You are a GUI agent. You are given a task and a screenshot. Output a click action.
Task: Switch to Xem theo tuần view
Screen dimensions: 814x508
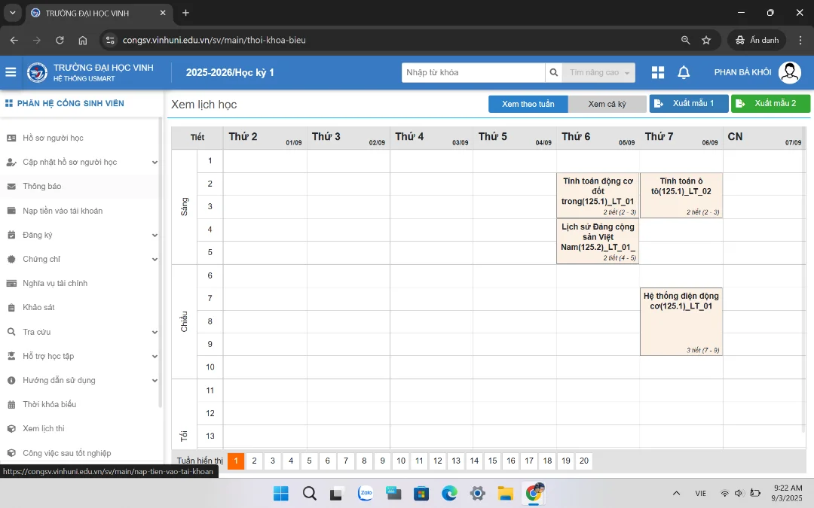point(528,104)
